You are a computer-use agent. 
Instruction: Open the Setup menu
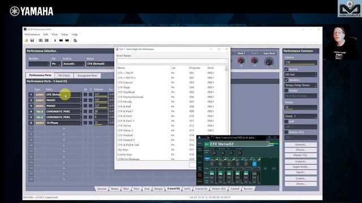[x=64, y=34]
